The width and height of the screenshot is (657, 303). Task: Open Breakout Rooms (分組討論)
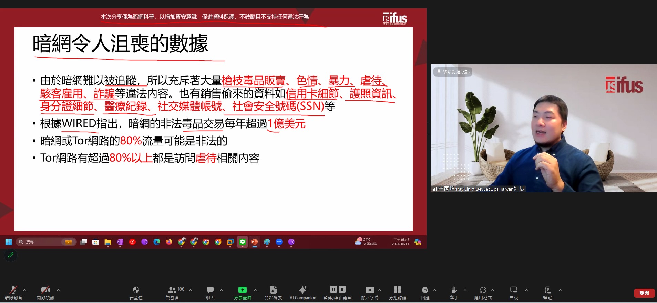pos(397,290)
